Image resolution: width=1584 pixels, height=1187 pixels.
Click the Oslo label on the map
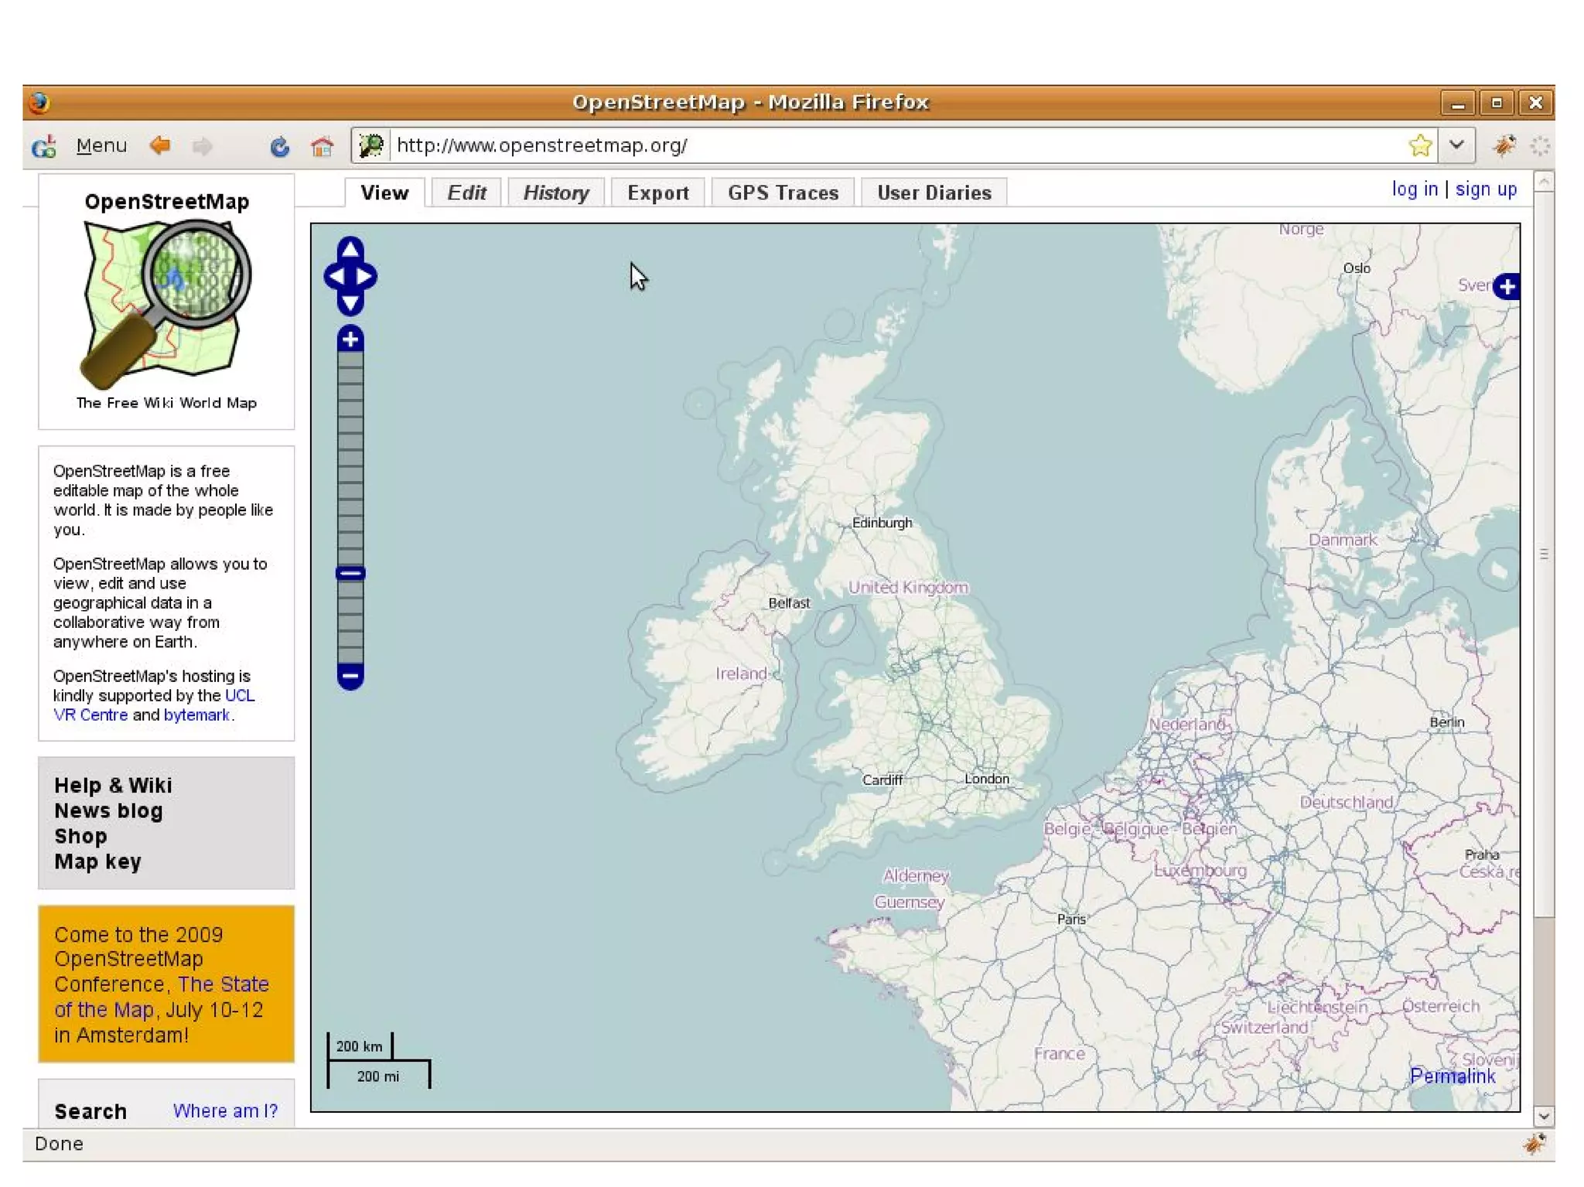(1357, 268)
